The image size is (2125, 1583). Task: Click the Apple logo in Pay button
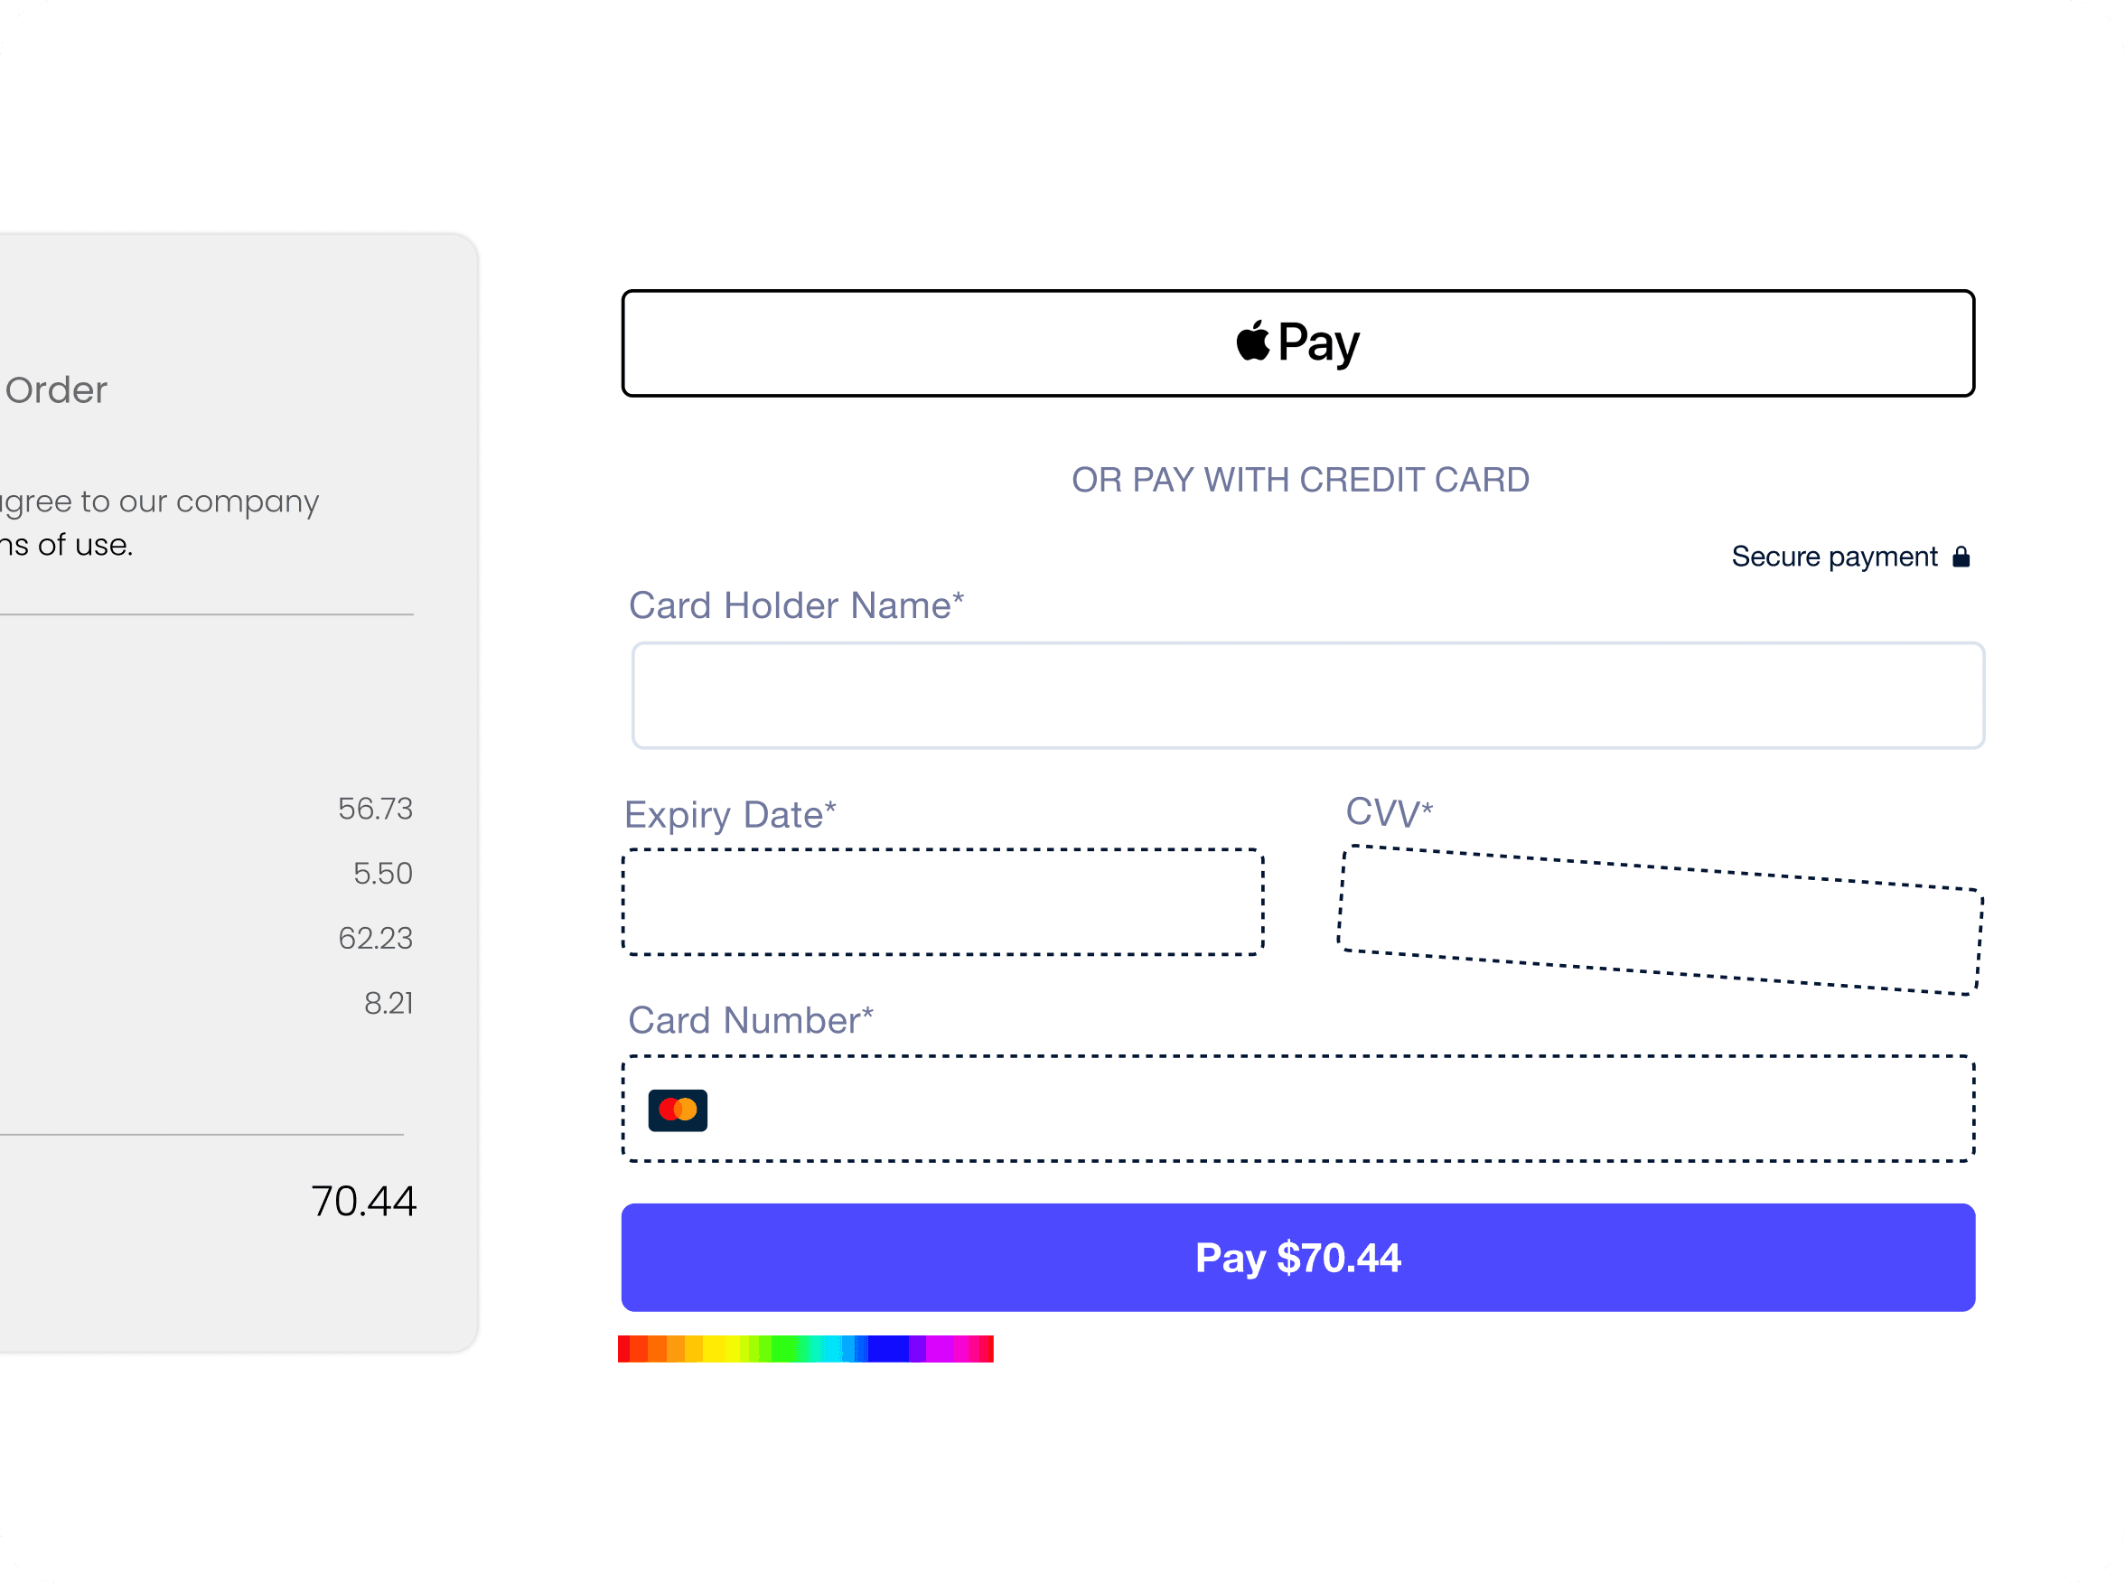coord(1252,340)
